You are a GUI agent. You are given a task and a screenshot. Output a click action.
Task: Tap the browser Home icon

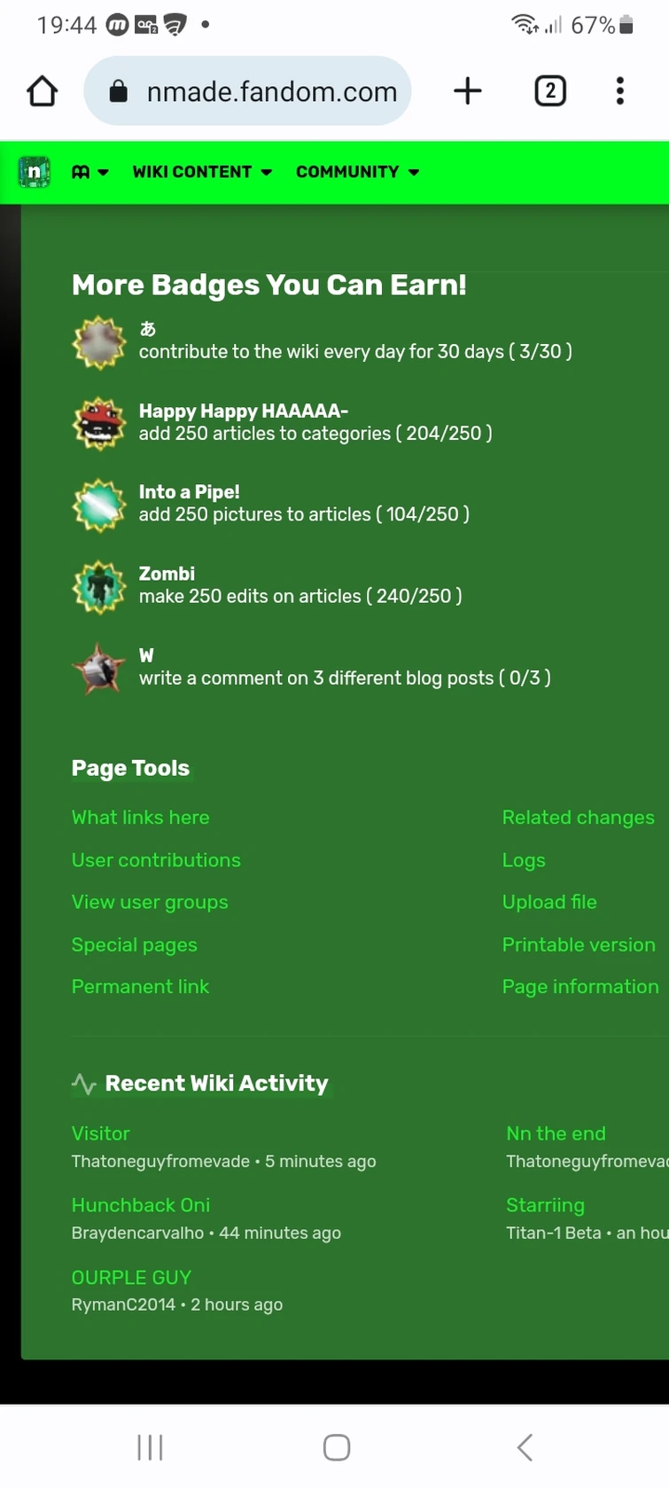pos(42,90)
